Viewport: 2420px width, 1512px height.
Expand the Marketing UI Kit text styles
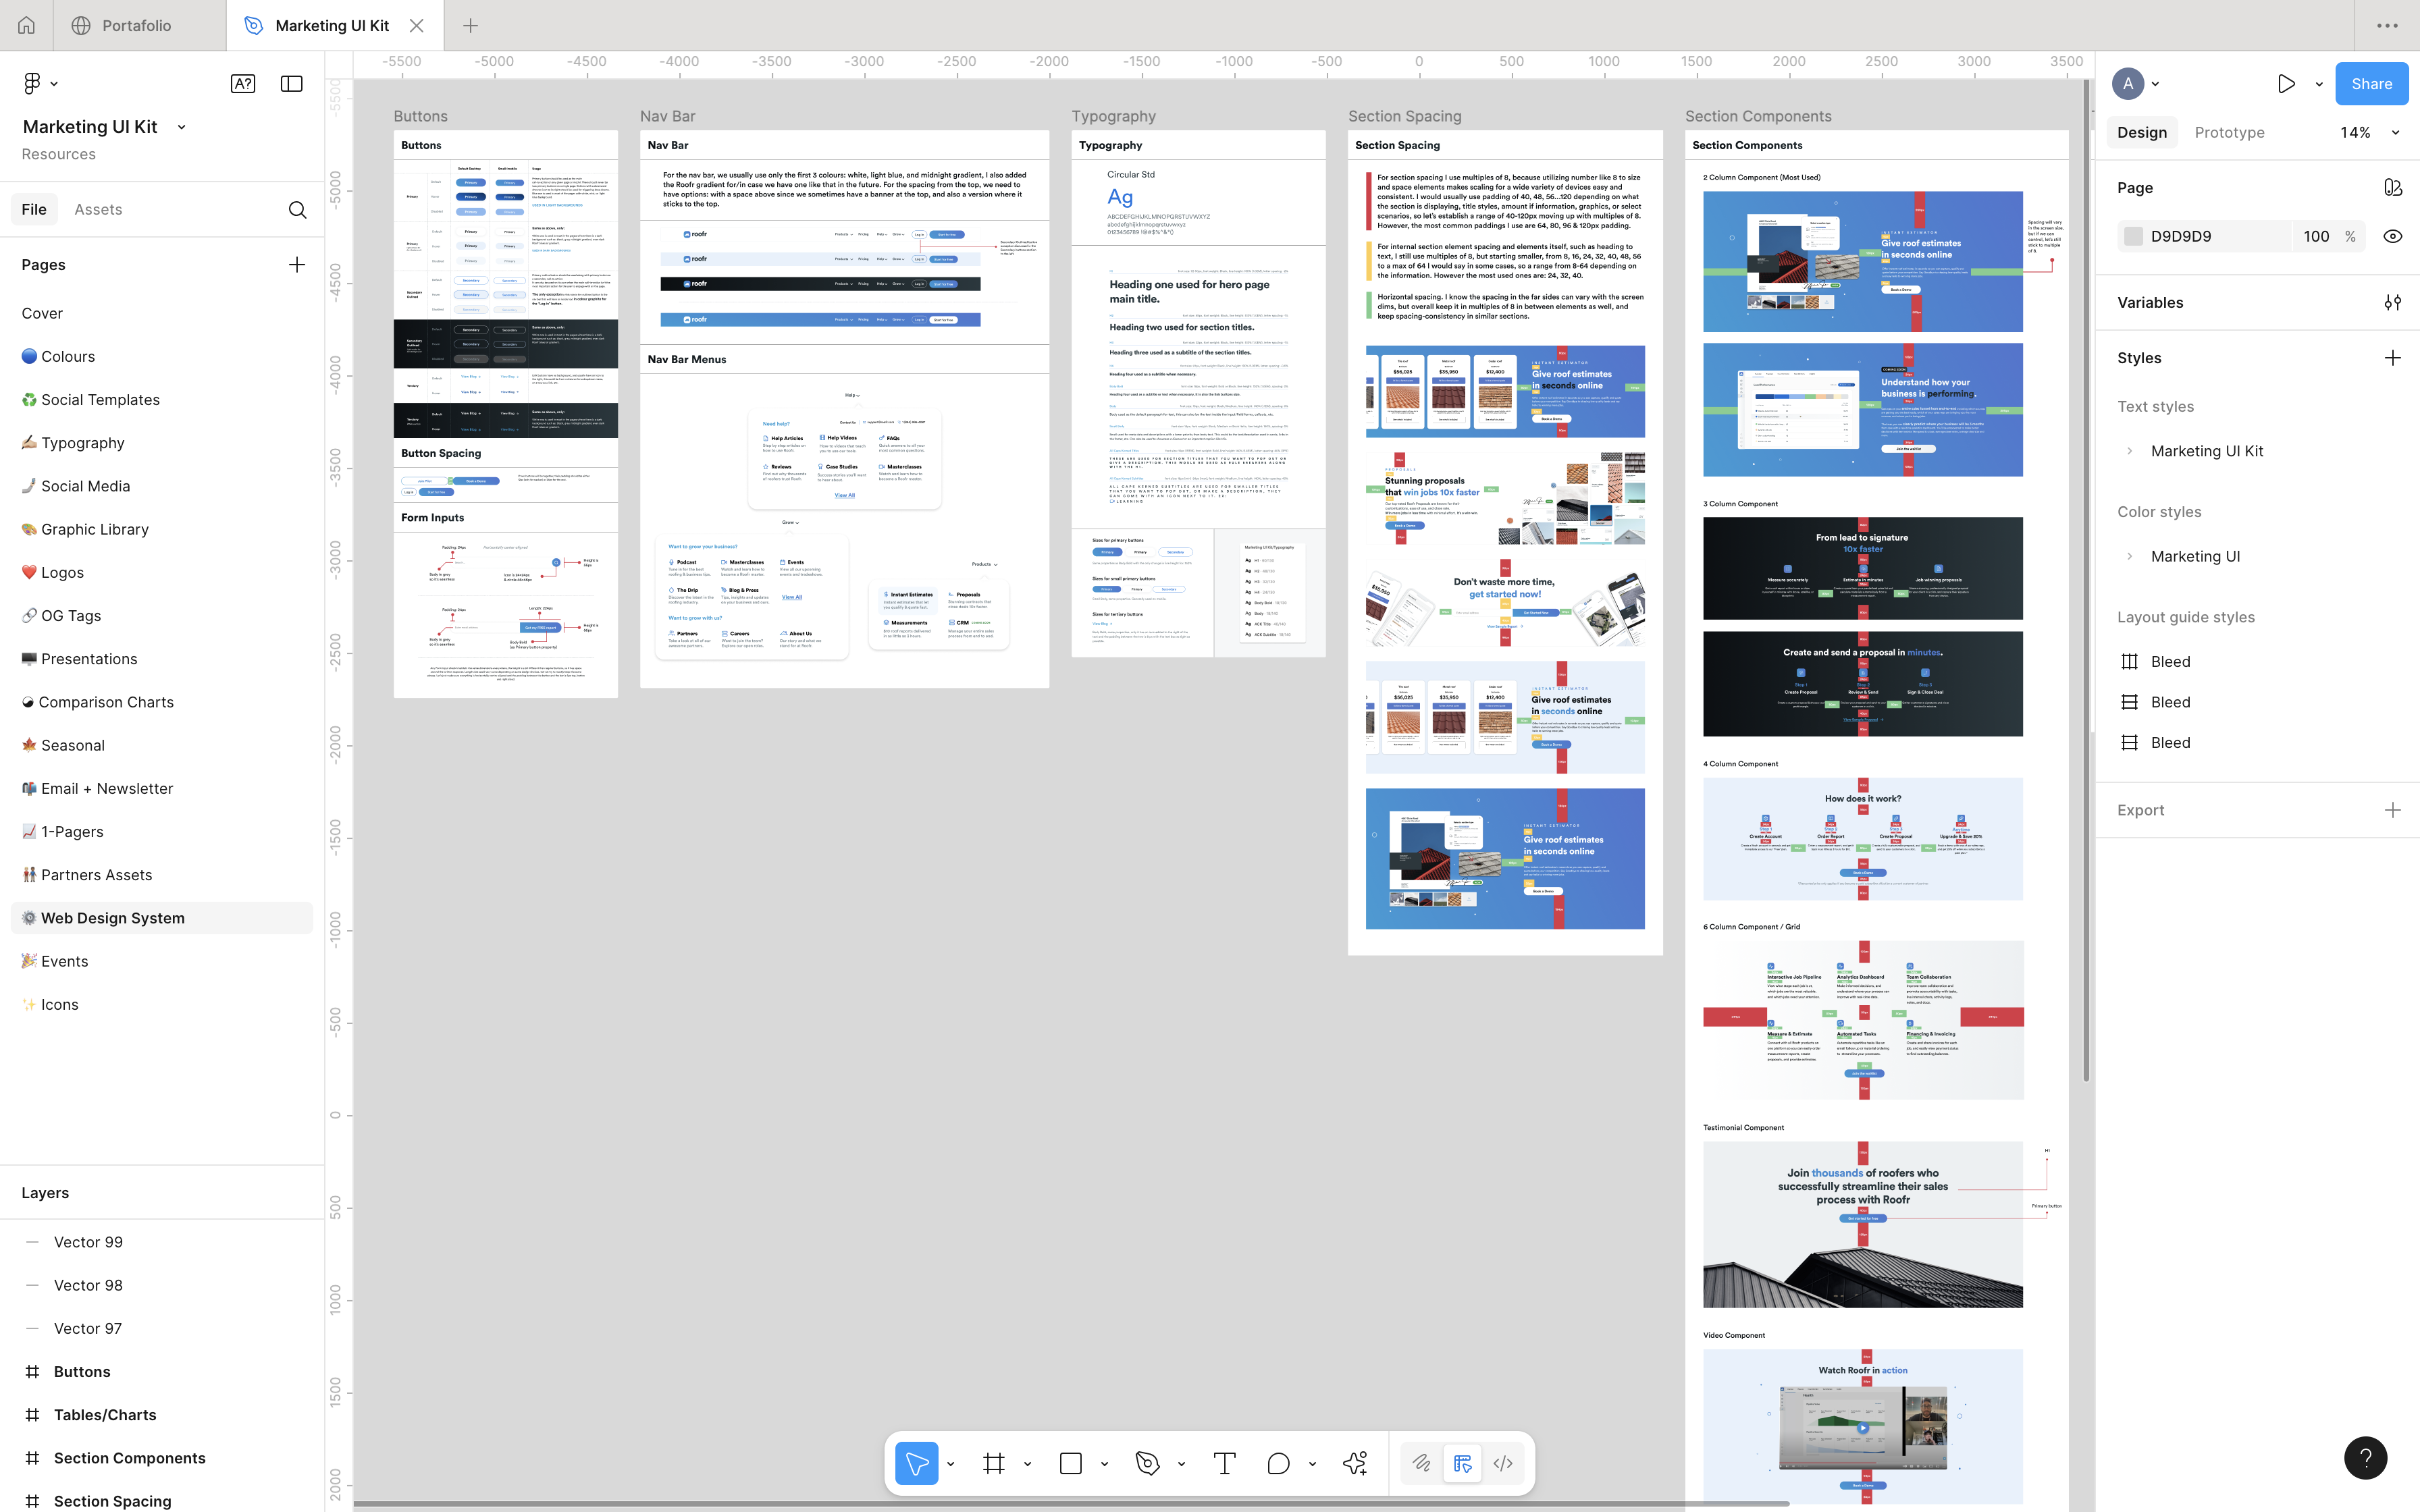(2129, 451)
